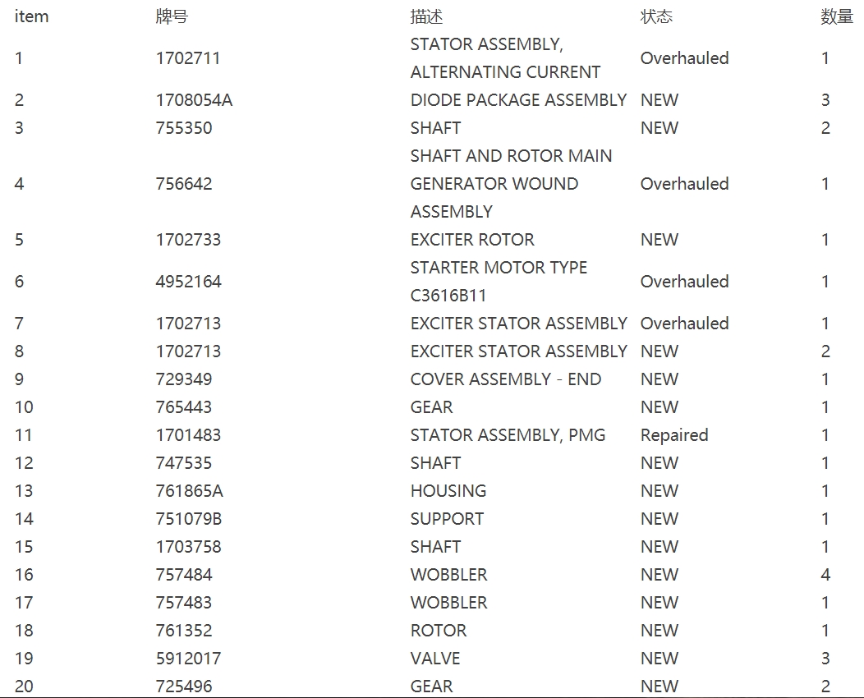Click STATOR ASSEMBLY, PMG description

coord(508,435)
